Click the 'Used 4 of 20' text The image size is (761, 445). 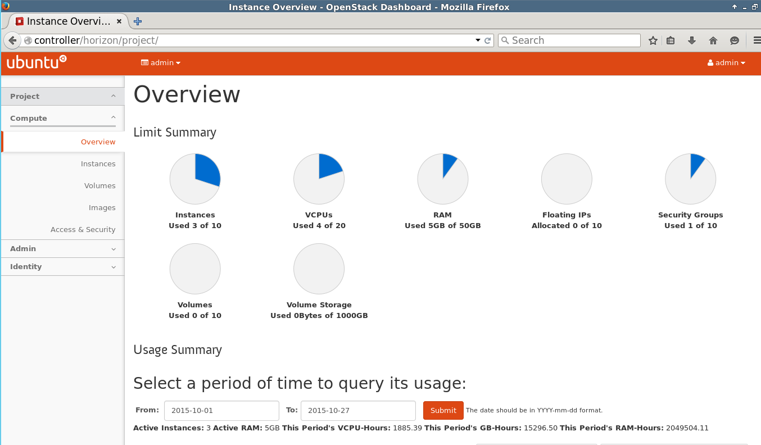click(319, 225)
